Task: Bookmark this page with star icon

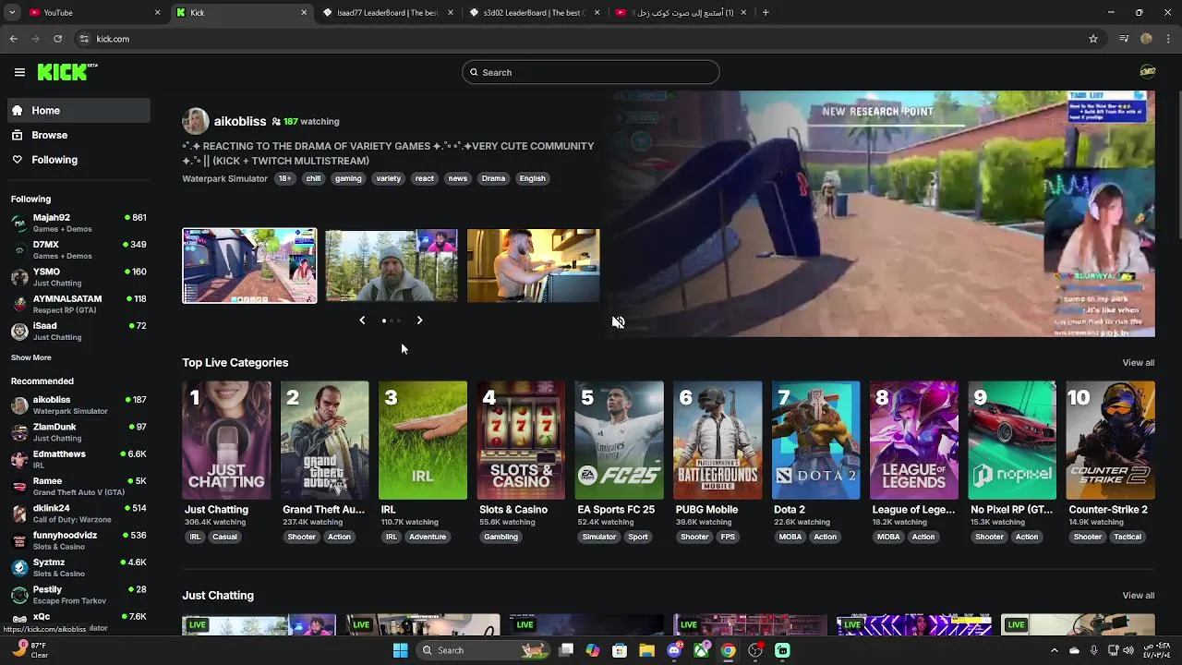Action: (1093, 39)
